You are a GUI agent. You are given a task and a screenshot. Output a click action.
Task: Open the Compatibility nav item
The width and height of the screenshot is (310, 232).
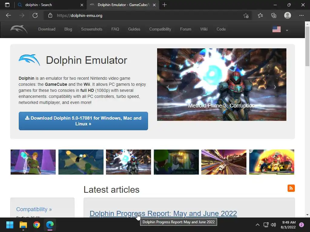[160, 29]
